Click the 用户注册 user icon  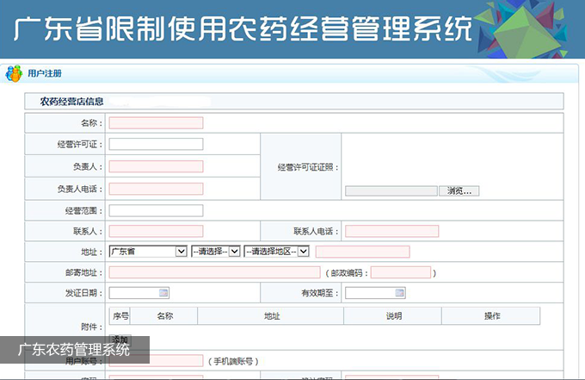14,74
